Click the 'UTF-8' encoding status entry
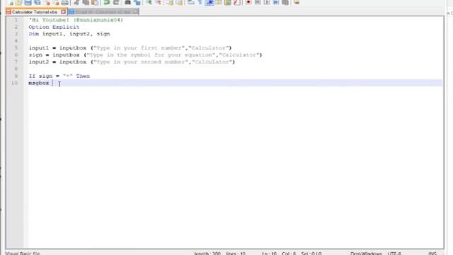The height and width of the screenshot is (255, 453). (x=394, y=254)
